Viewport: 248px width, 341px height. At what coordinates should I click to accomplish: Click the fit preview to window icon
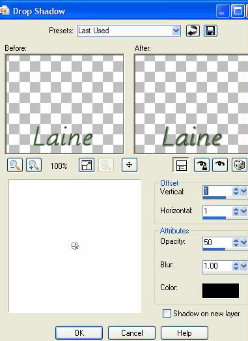tap(87, 165)
